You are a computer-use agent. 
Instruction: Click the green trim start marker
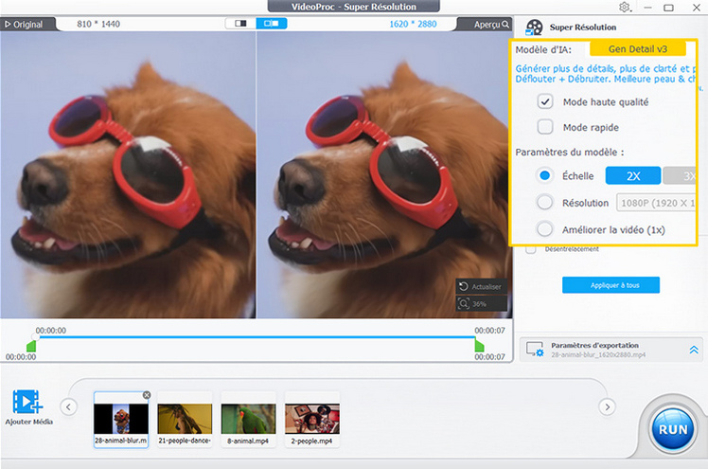(x=31, y=347)
